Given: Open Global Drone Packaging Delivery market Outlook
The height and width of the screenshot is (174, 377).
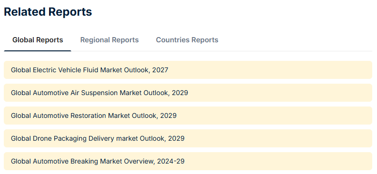Looking at the screenshot, I should coord(188,138).
